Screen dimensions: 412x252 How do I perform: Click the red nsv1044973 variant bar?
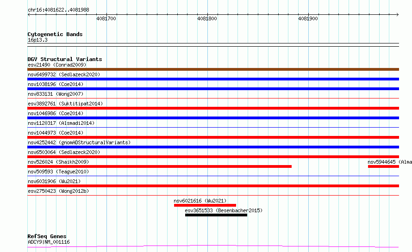tap(213, 137)
